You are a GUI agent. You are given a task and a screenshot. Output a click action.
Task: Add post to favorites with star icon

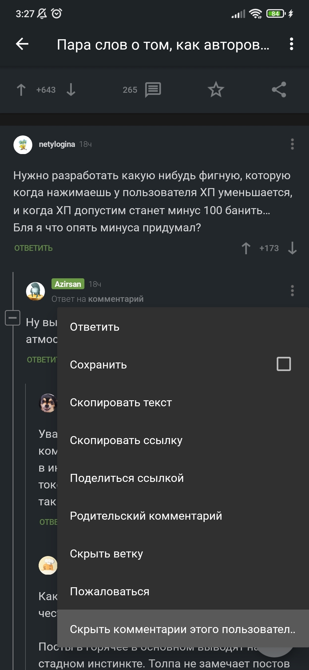[216, 90]
